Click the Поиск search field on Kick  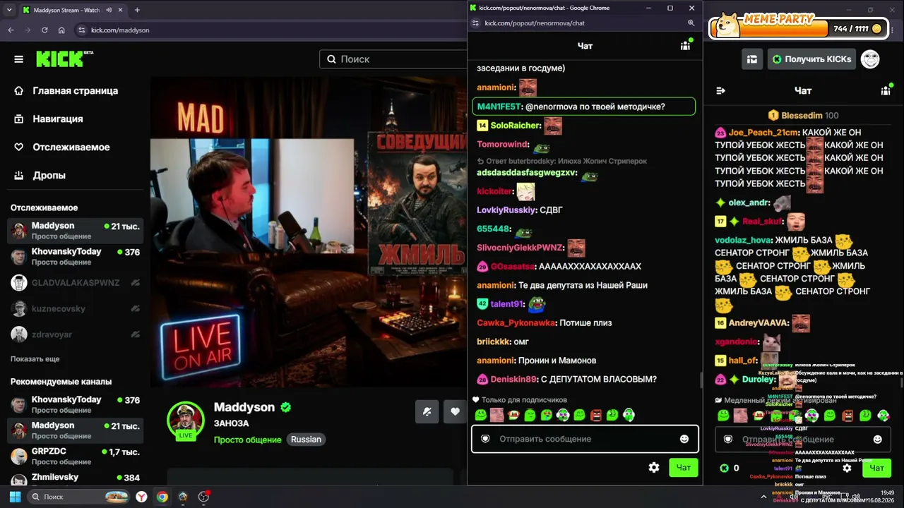click(x=392, y=59)
